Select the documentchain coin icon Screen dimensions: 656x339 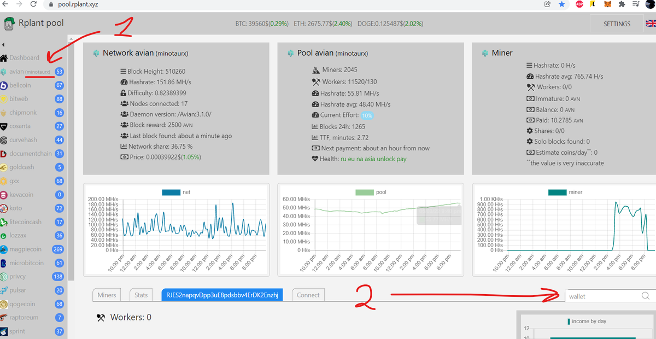(4, 154)
